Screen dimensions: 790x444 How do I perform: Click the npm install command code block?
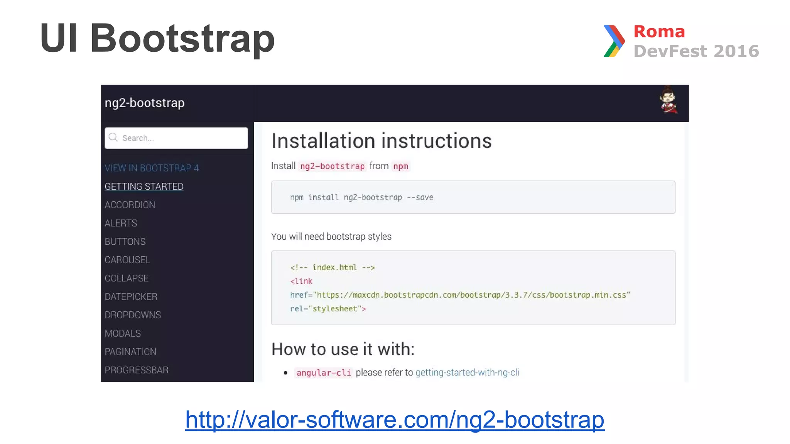point(473,197)
